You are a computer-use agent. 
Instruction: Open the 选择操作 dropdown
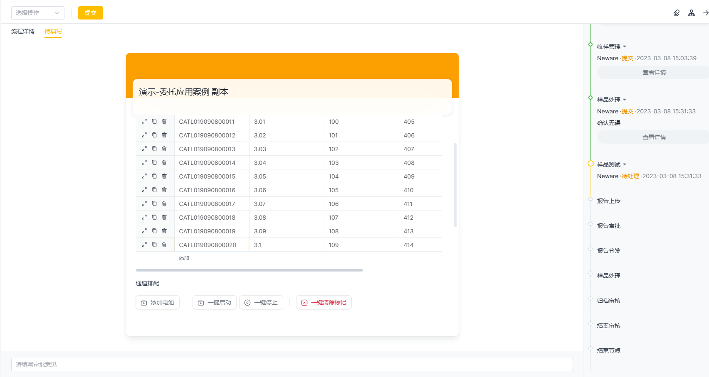pyautogui.click(x=38, y=13)
